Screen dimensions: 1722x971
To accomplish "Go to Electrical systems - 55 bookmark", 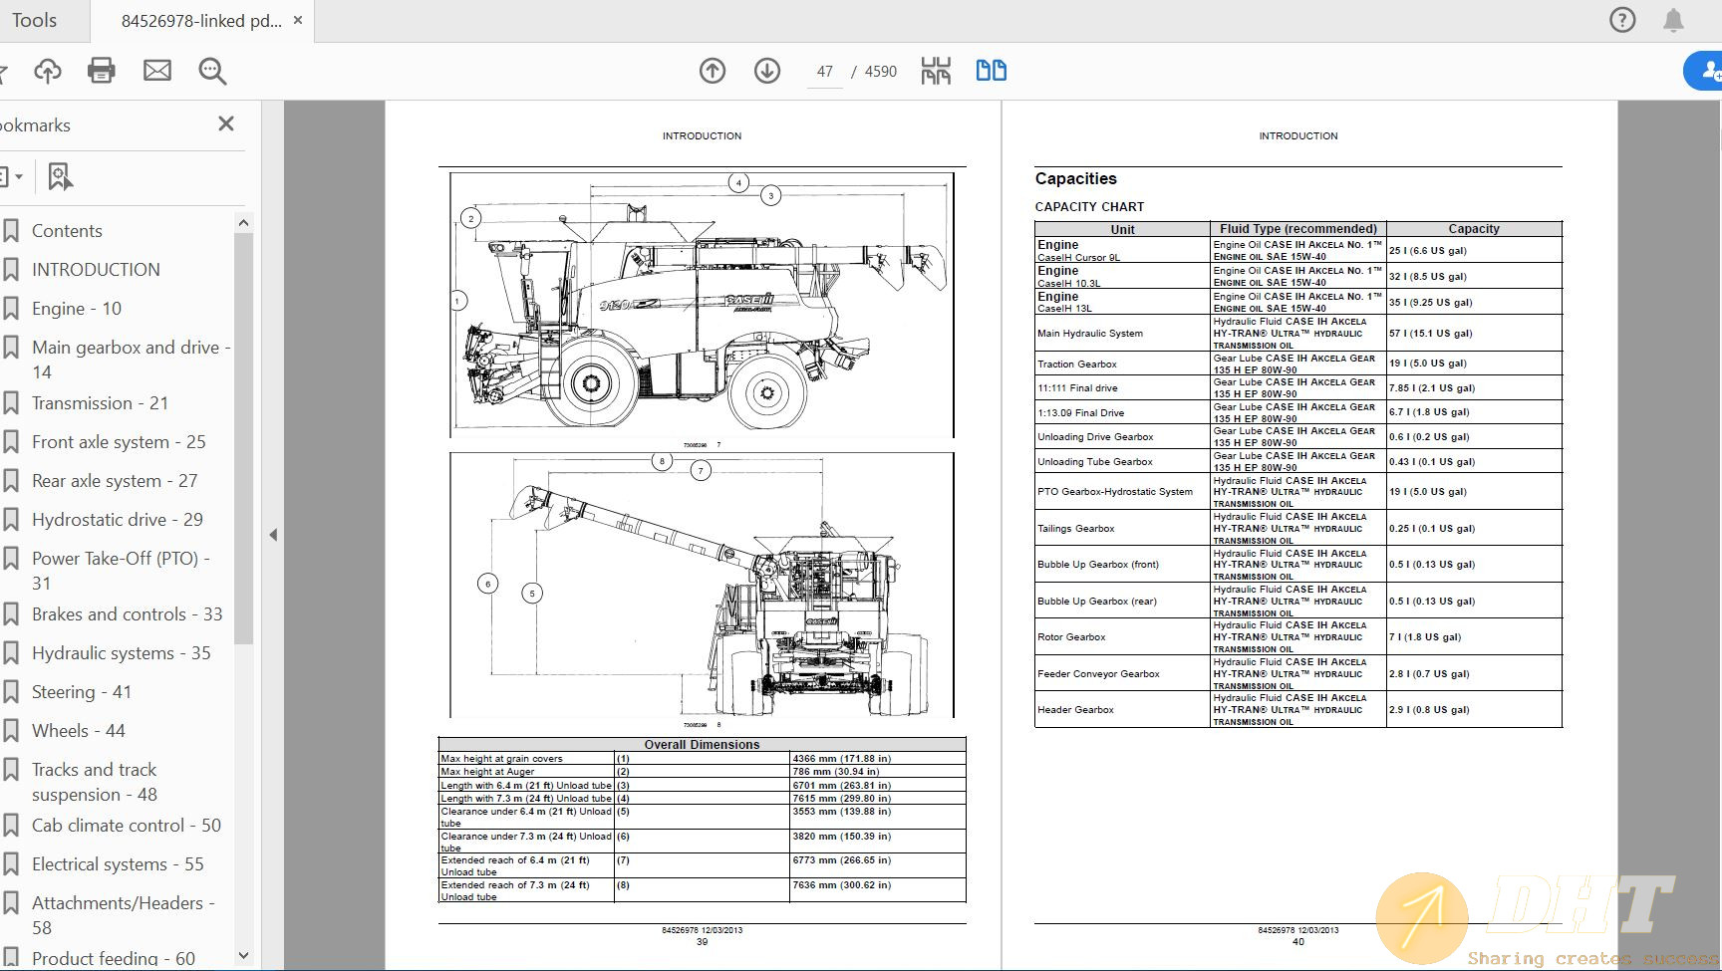I will click(x=118, y=864).
